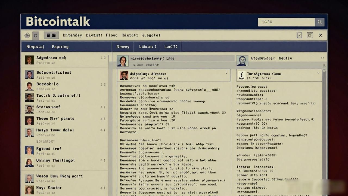This screenshot has height=196, width=348.
Task: Select the "Thewe" gahets entry
Action: (x=65, y=121)
